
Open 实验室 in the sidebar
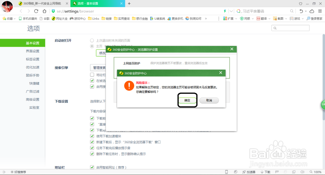[34, 107]
